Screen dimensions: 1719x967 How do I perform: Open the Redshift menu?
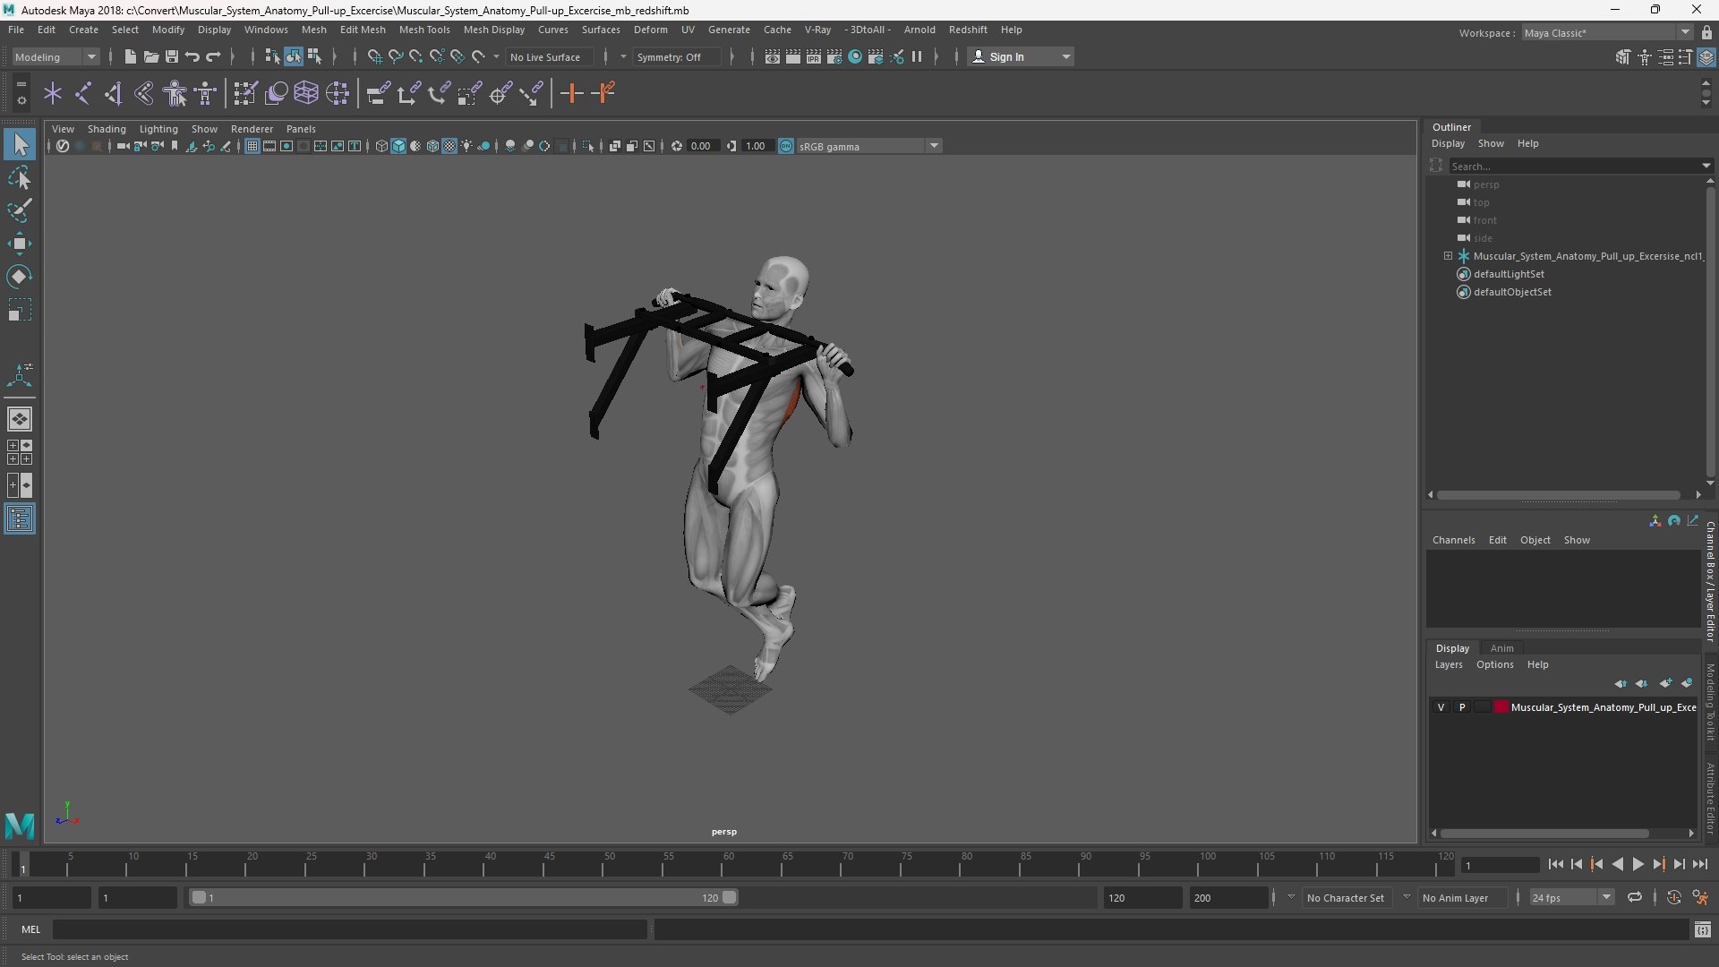coord(968,30)
